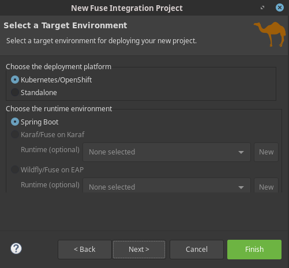This screenshot has height=268, width=289.
Task: Close the dialog with the blue X icon
Action: pyautogui.click(x=280, y=7)
